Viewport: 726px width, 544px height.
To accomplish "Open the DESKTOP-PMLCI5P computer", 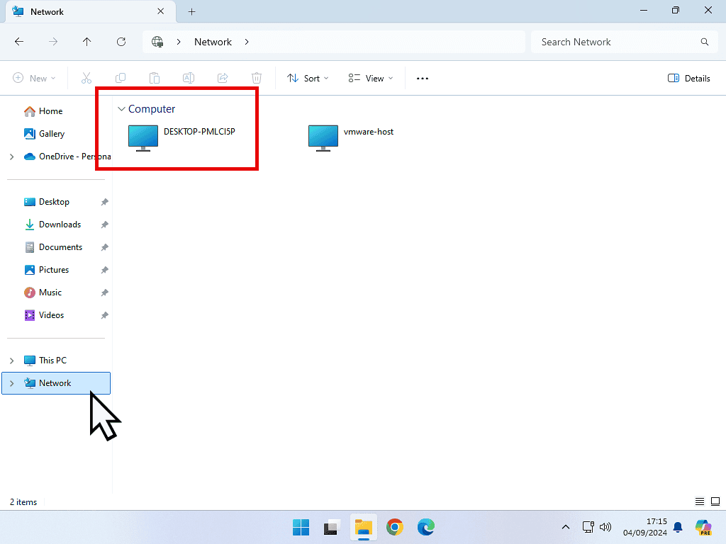I will (x=143, y=137).
